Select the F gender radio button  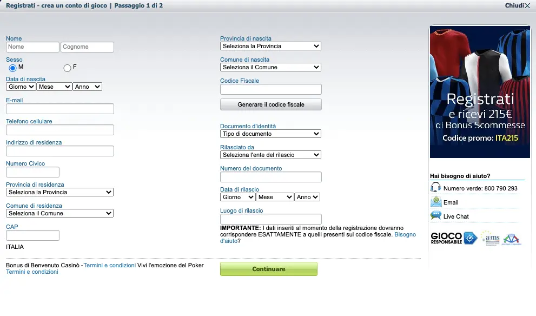tap(68, 68)
